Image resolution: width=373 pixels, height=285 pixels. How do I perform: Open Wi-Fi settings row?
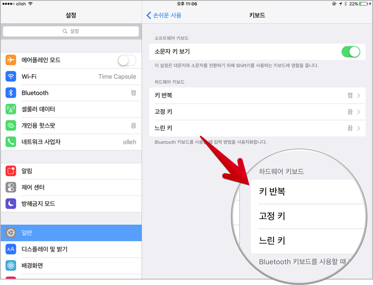pyautogui.click(x=71, y=76)
